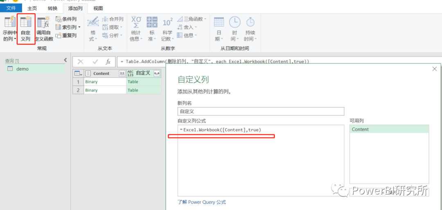The width and height of the screenshot is (442, 210).
Task: Open the 日期 calendar menu
Action: (x=219, y=29)
